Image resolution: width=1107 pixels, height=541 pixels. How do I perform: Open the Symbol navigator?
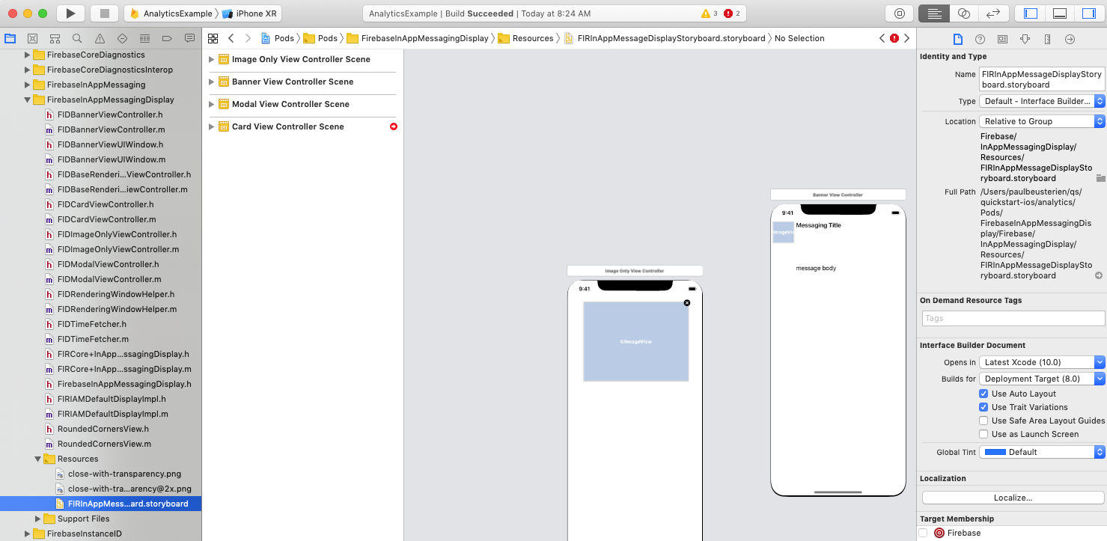[x=55, y=38]
